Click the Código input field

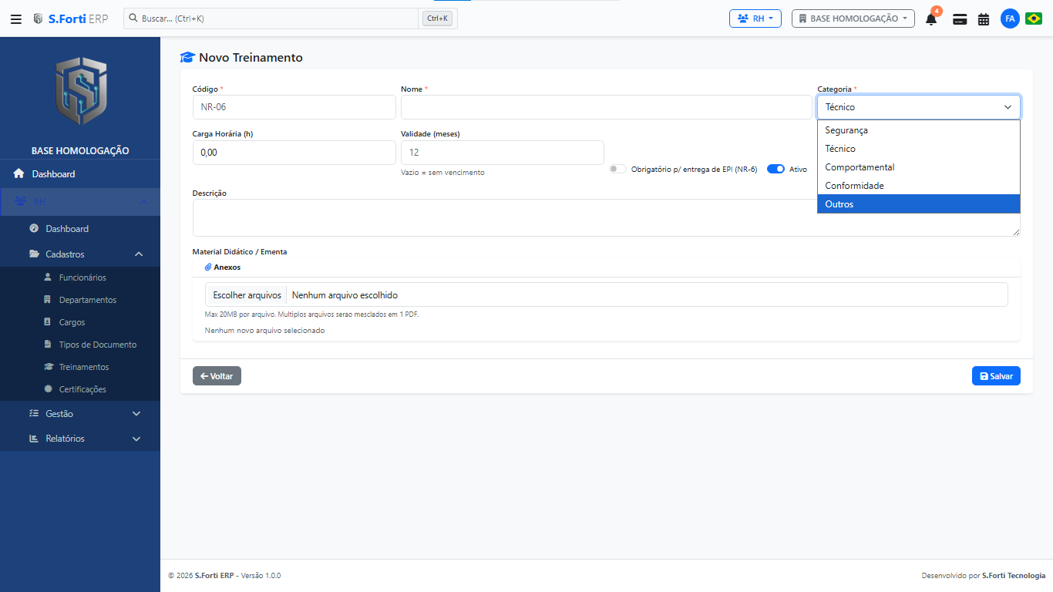(294, 107)
